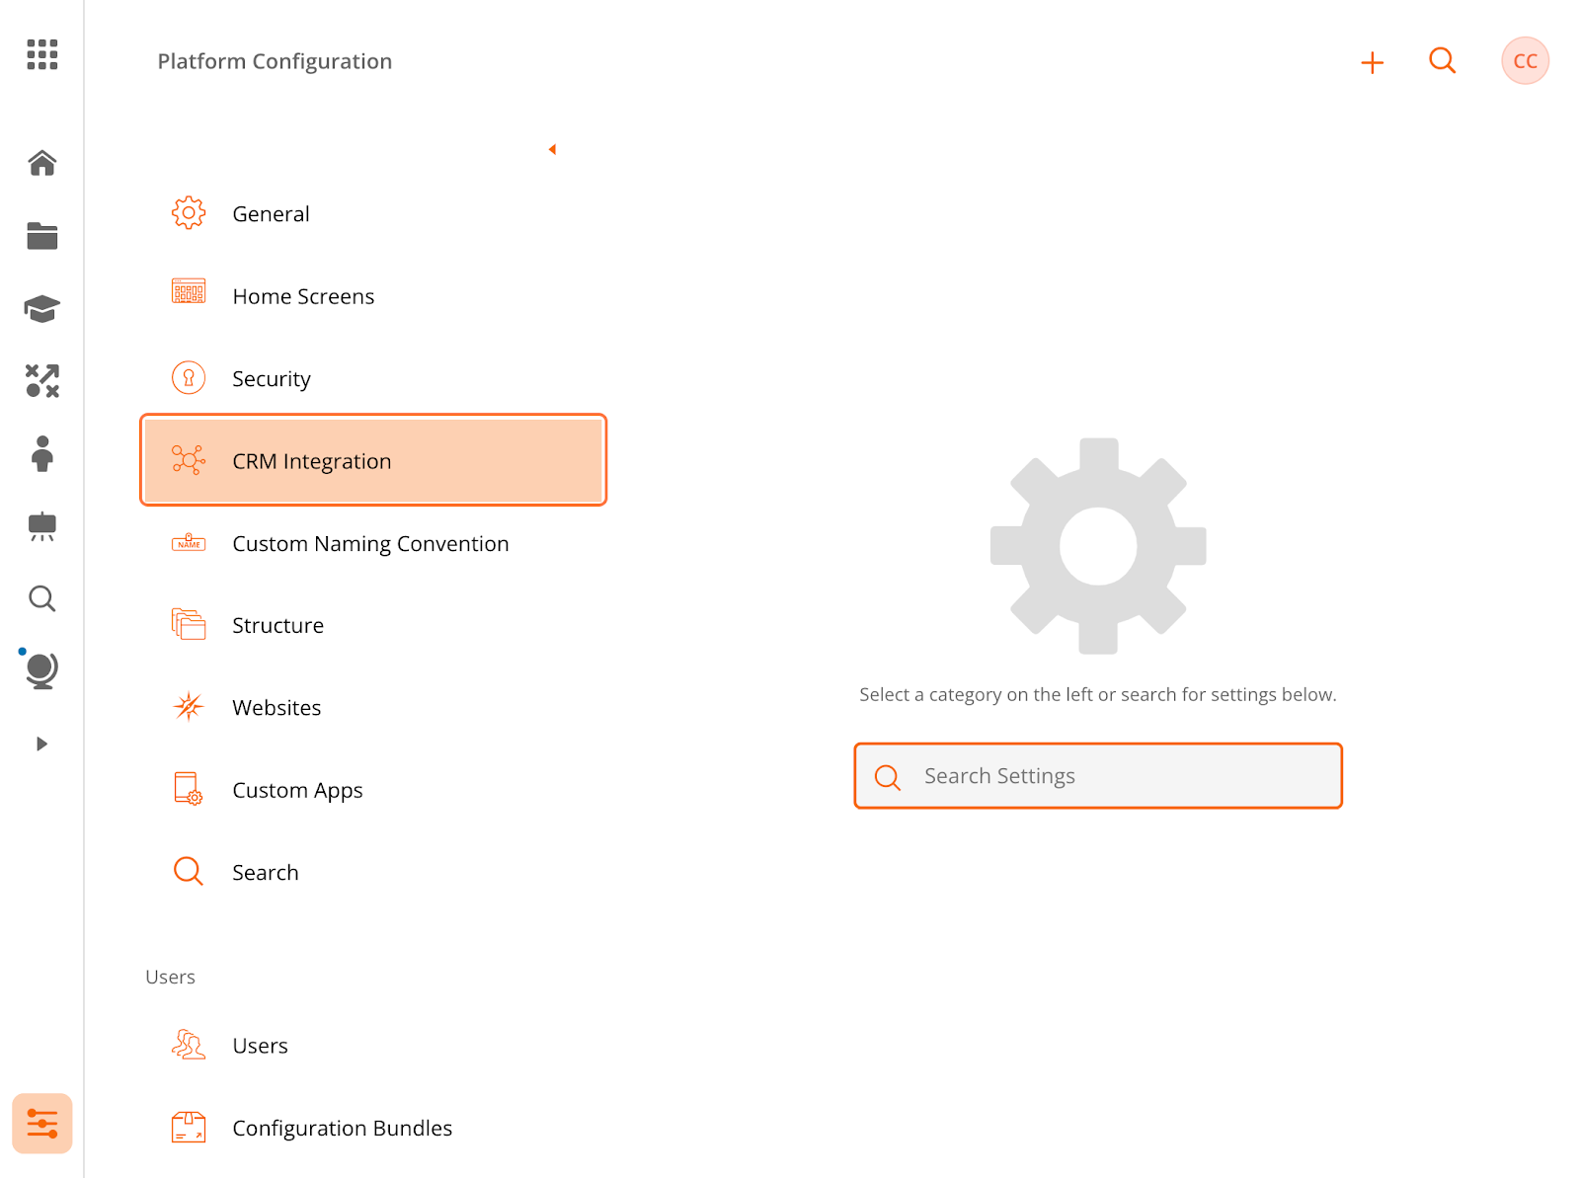The image size is (1580, 1178).
Task: Click the Search Settings input field
Action: (x=1098, y=776)
